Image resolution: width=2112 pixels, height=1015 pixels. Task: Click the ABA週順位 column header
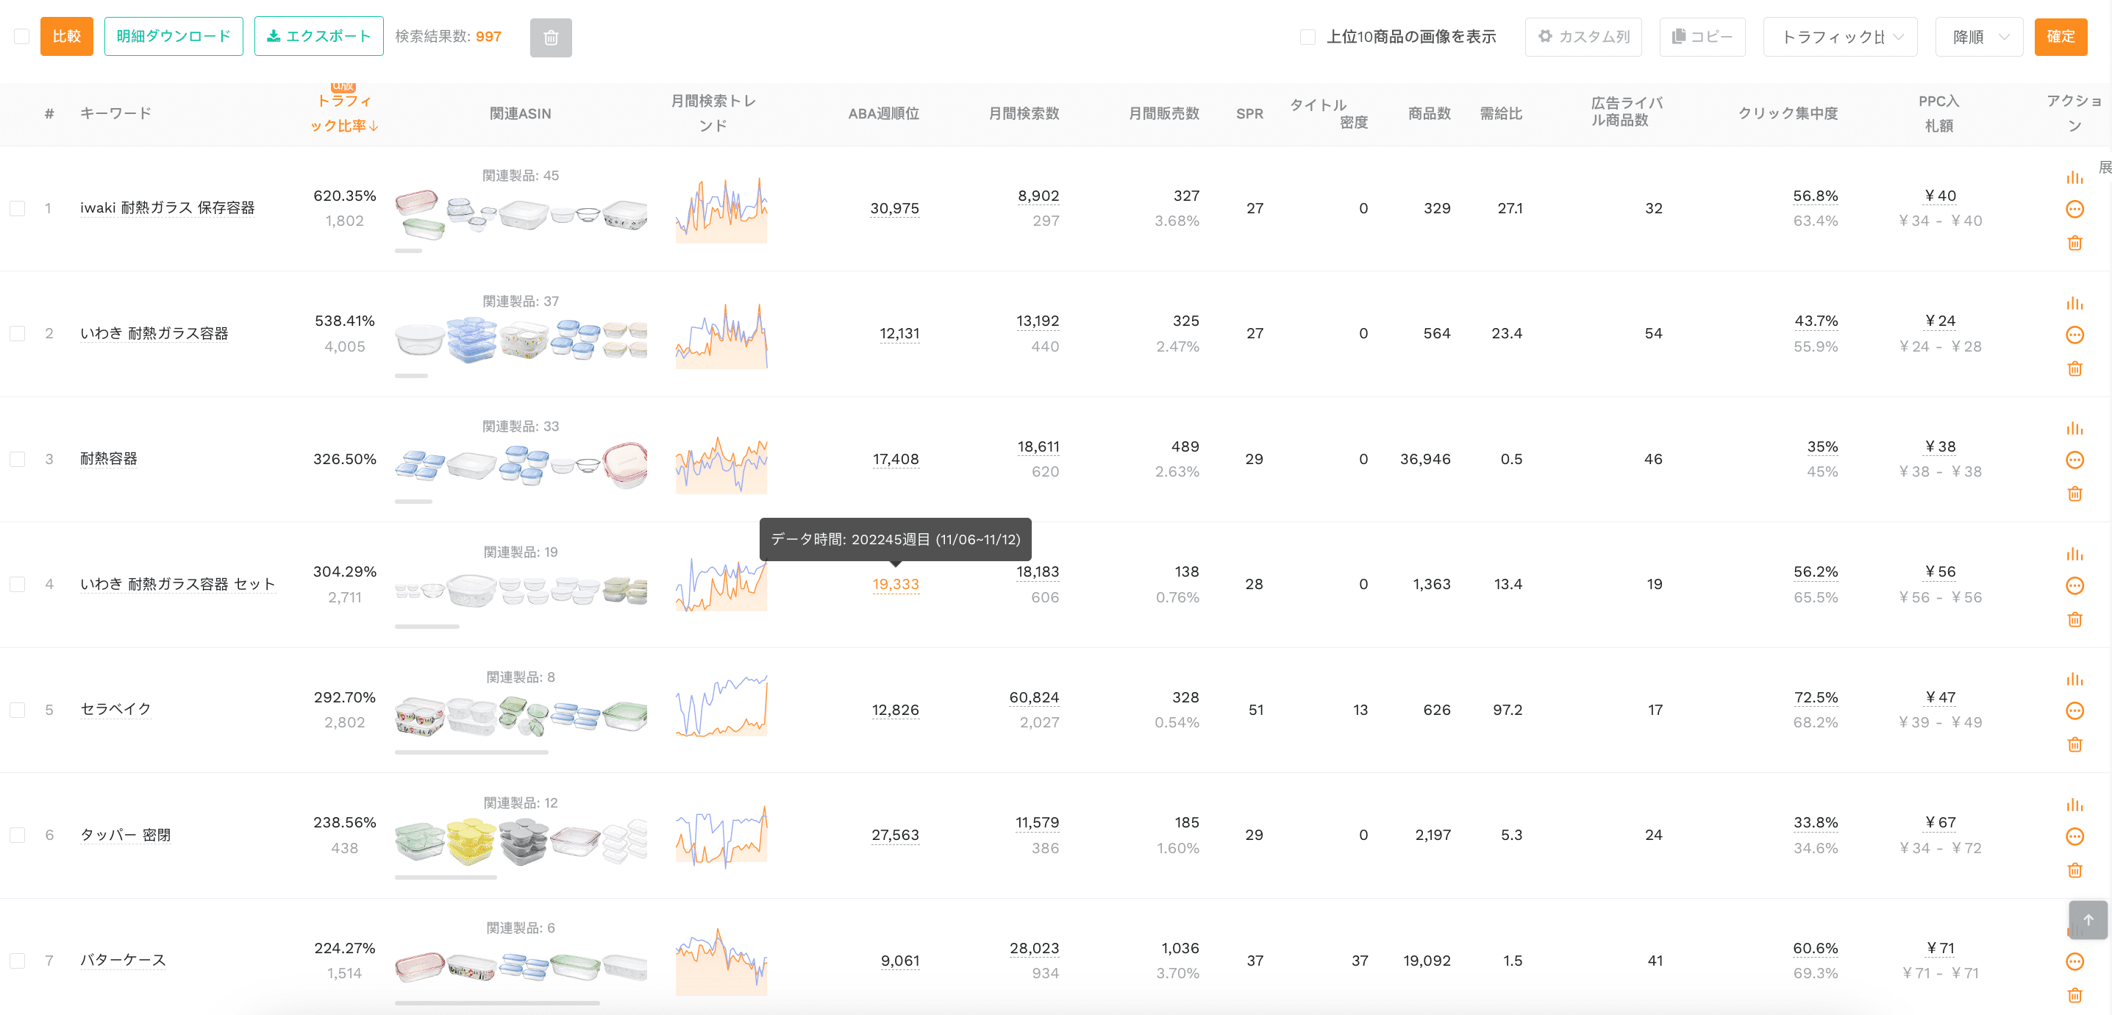coord(883,113)
